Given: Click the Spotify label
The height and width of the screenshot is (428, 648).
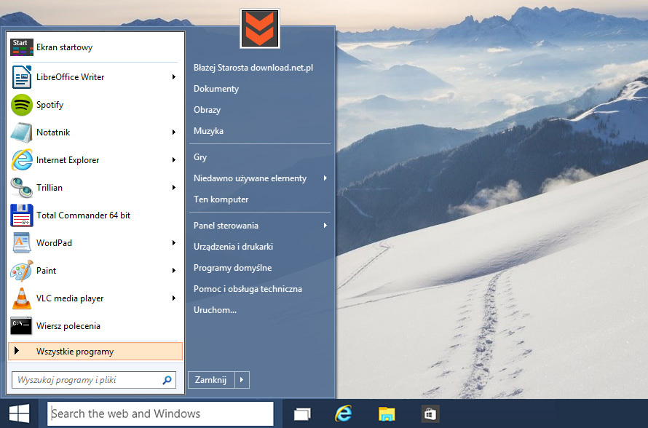Looking at the screenshot, I should pyautogui.click(x=50, y=105).
